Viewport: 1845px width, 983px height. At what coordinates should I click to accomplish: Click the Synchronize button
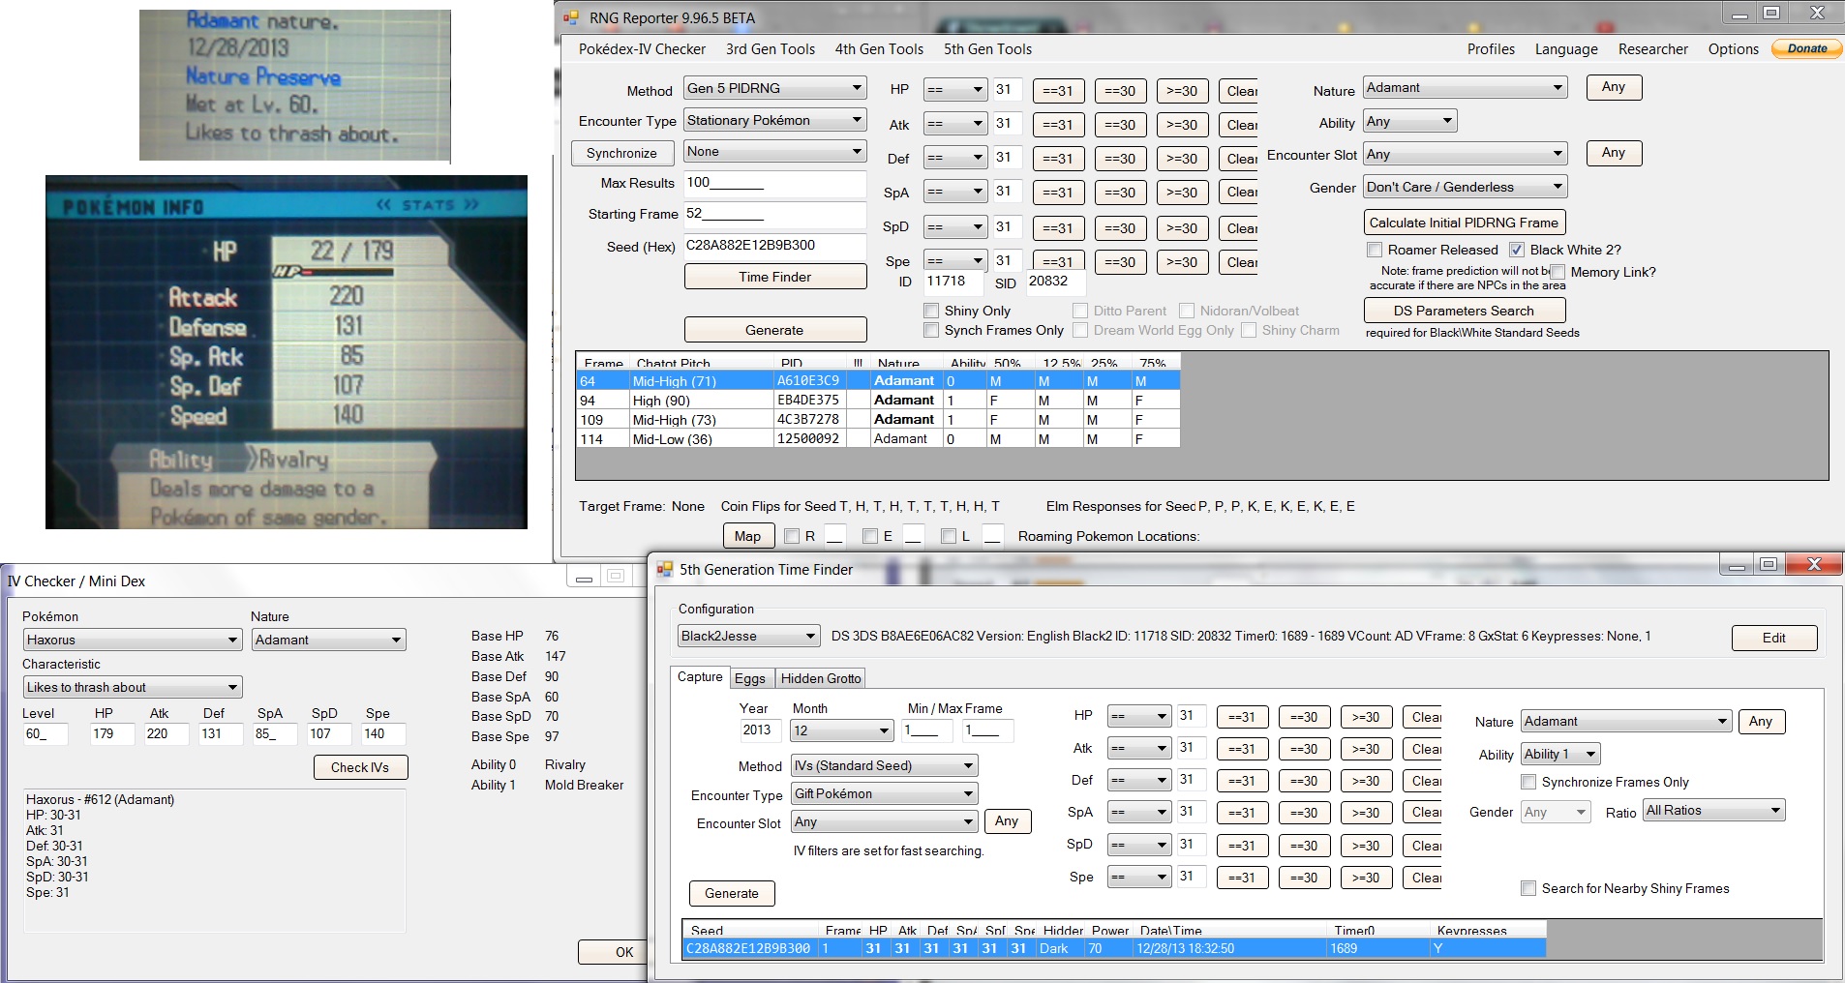click(621, 153)
